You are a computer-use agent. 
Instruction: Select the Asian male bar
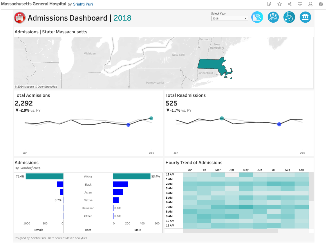118,192
